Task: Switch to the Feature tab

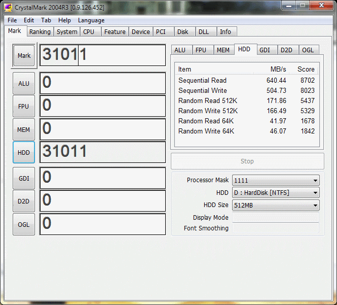Action: pyautogui.click(x=115, y=31)
